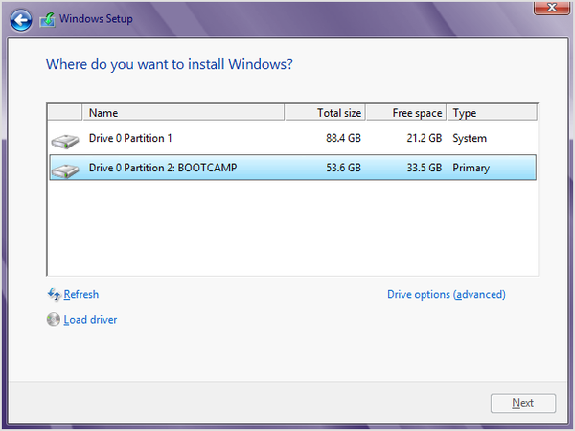Click the empty first column header
This screenshot has width=575, height=431.
point(65,112)
